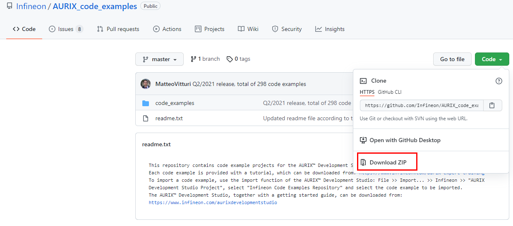Click the GitHub Desktop download icon
The width and height of the screenshot is (513, 226).
pyautogui.click(x=363, y=140)
